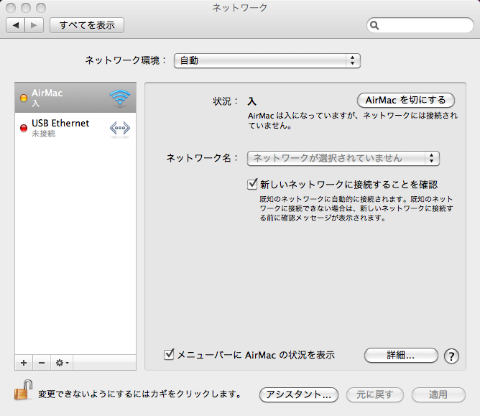Click the USB Ethernet arrows icon
The image size is (480, 416).
pos(120,129)
